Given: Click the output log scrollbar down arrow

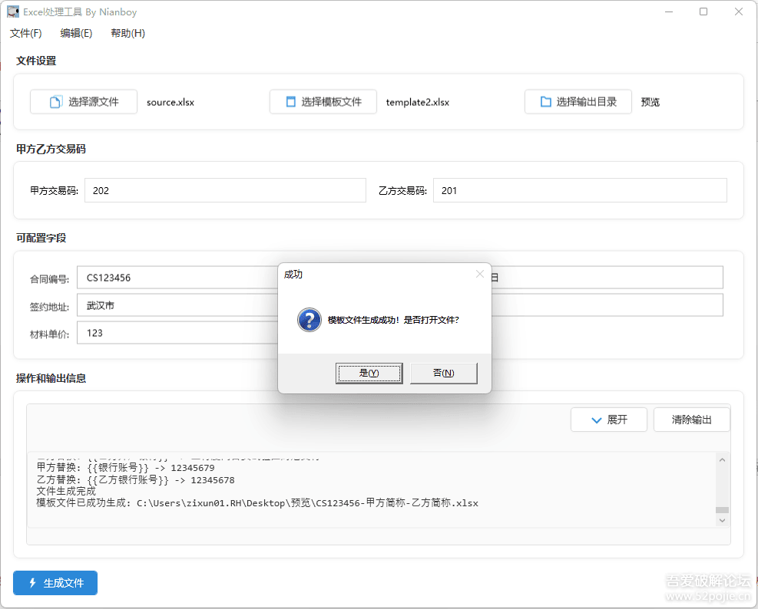Looking at the screenshot, I should (x=721, y=520).
